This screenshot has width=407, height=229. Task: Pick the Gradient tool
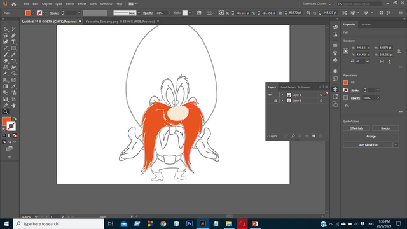coord(6,87)
